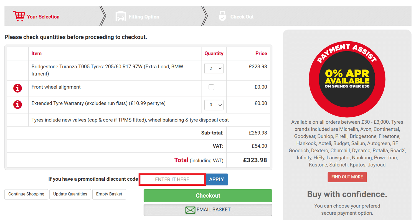Click the info icon beside Extended Tyre Warranty

[x=17, y=105]
